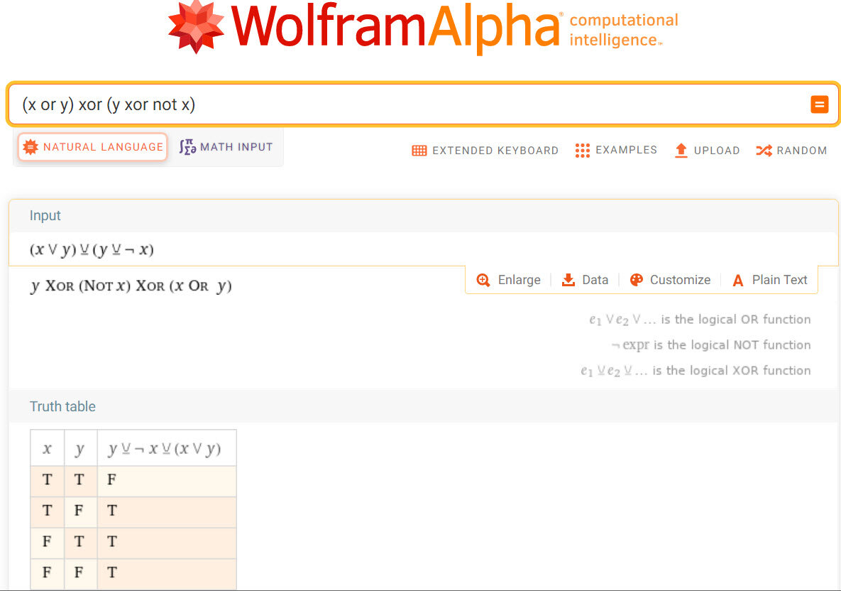Click the 'computational intelligence' tagline
The image size is (841, 591).
(623, 30)
